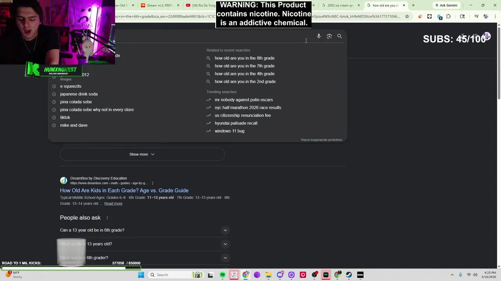Open the Apple Music taskbar icon
The width and height of the screenshot is (501, 281).
234,275
